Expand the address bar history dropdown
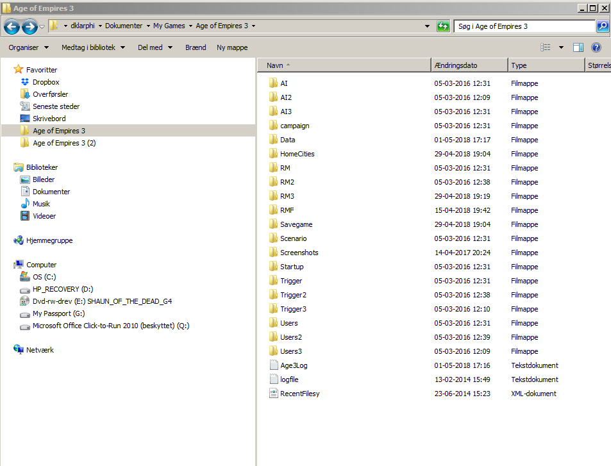The height and width of the screenshot is (466, 611). pos(427,26)
